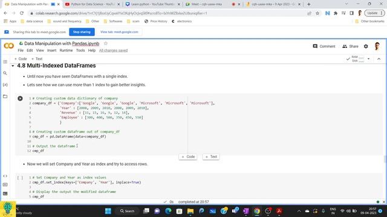Go to Colab home logo
This screenshot has height=217, width=387.
pos(9,46)
